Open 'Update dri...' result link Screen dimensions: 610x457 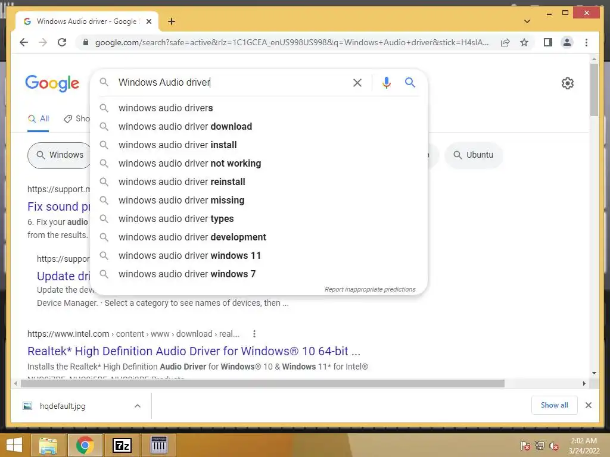(63, 276)
